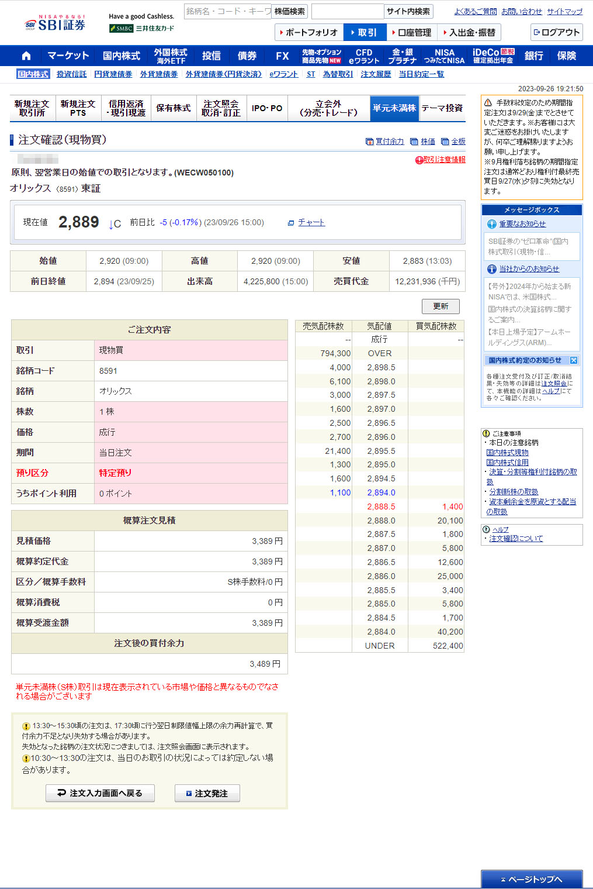Open 当社からのお知らせ info section
The height and width of the screenshot is (889, 593).
click(x=529, y=269)
